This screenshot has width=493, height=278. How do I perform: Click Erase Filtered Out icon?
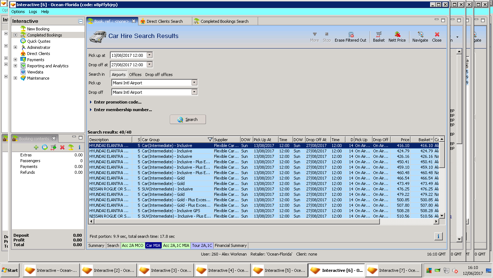[350, 37]
